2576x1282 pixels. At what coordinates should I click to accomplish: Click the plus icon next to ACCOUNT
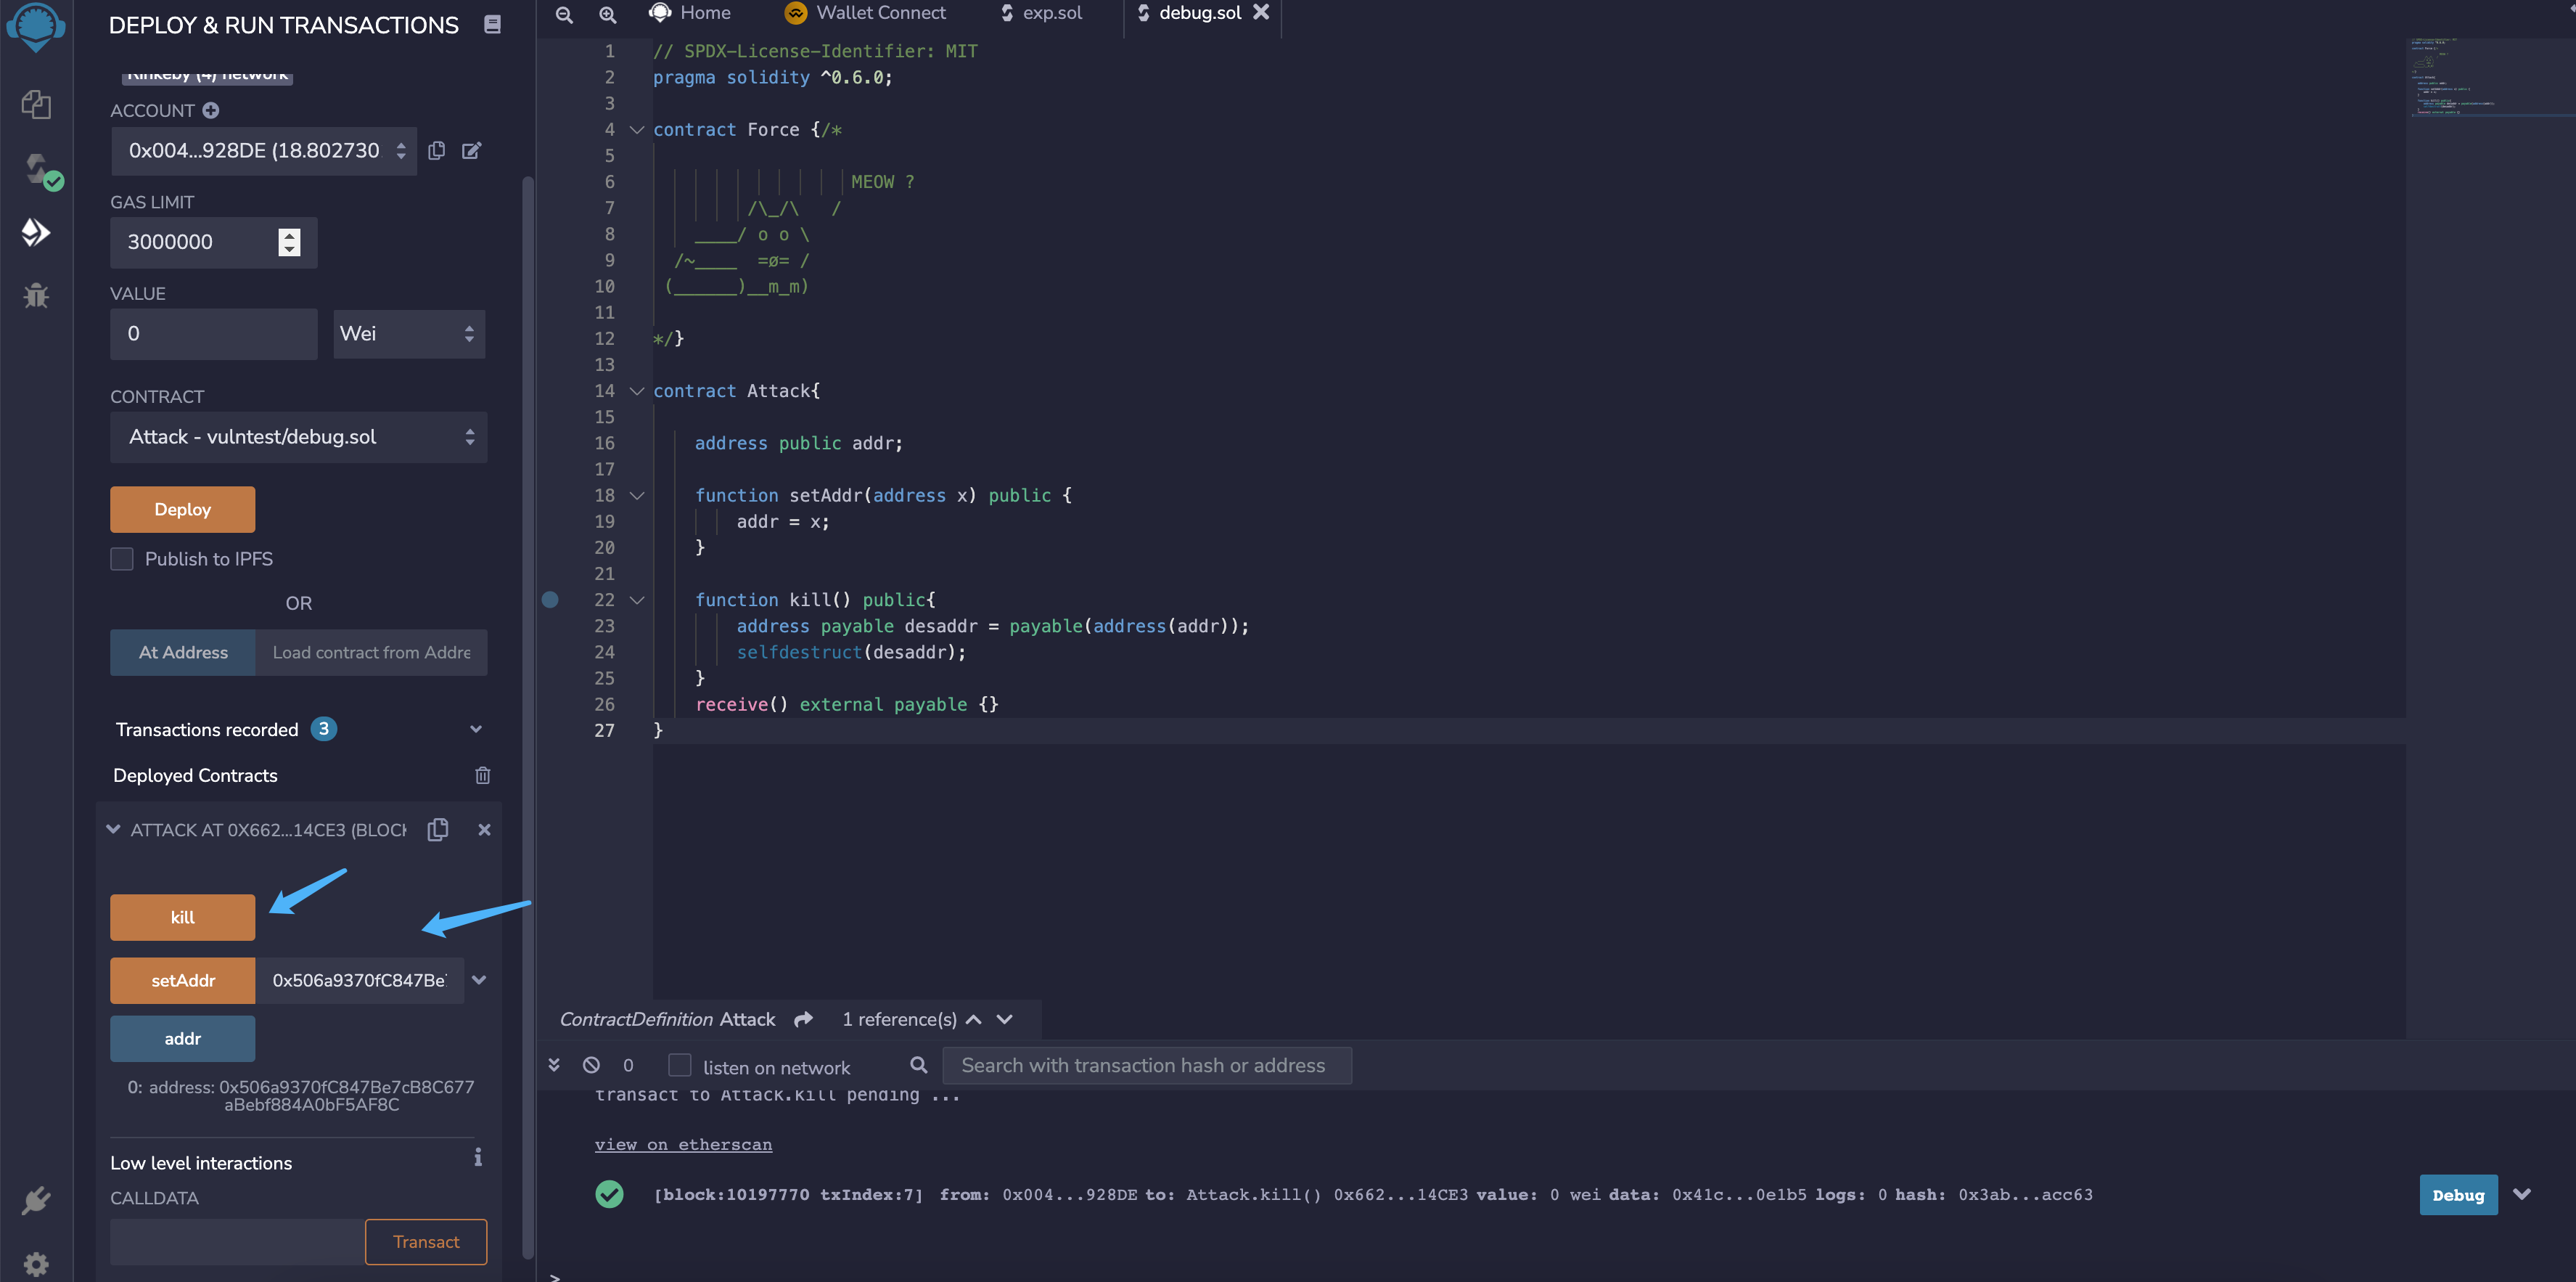click(210, 110)
